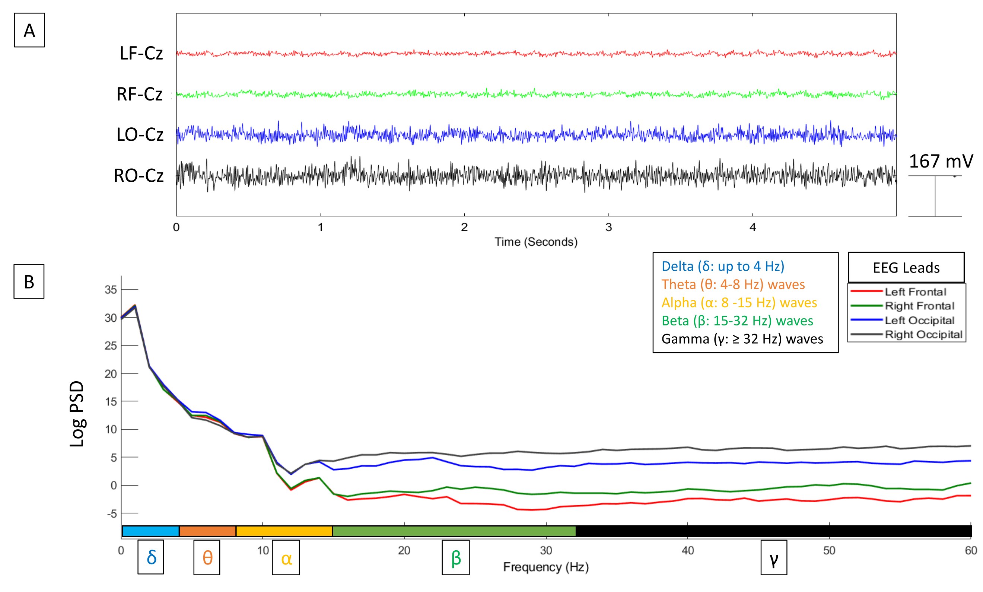Click the yellow alpha band segment
The height and width of the screenshot is (592, 983).
pyautogui.click(x=284, y=531)
